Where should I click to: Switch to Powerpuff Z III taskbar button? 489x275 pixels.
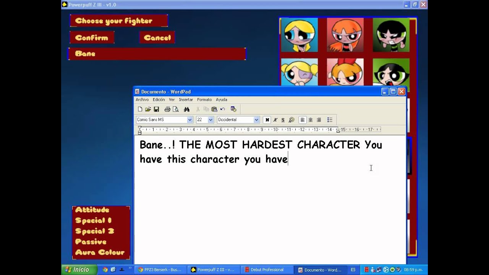(213, 270)
